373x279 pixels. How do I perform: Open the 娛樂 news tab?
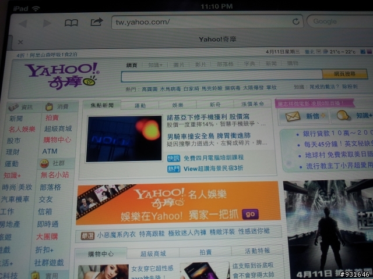pos(178,105)
